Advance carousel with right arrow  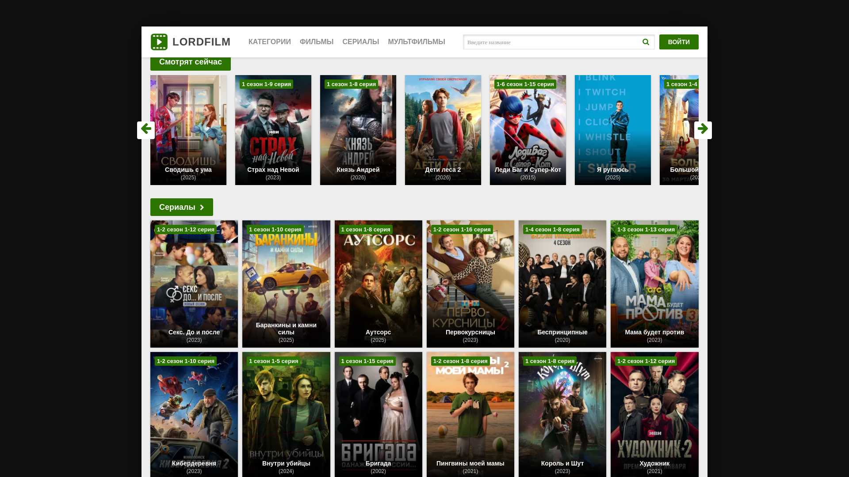pos(703,130)
